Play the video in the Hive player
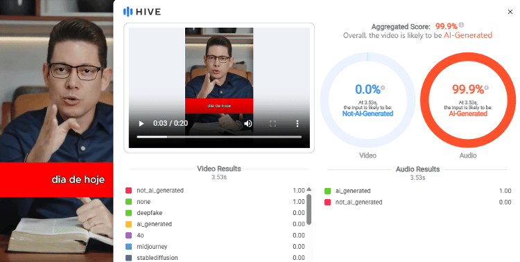520x262 pixels. point(141,124)
